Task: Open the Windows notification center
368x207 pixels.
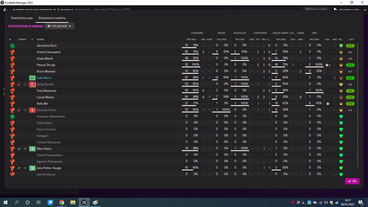Action: click(x=360, y=202)
